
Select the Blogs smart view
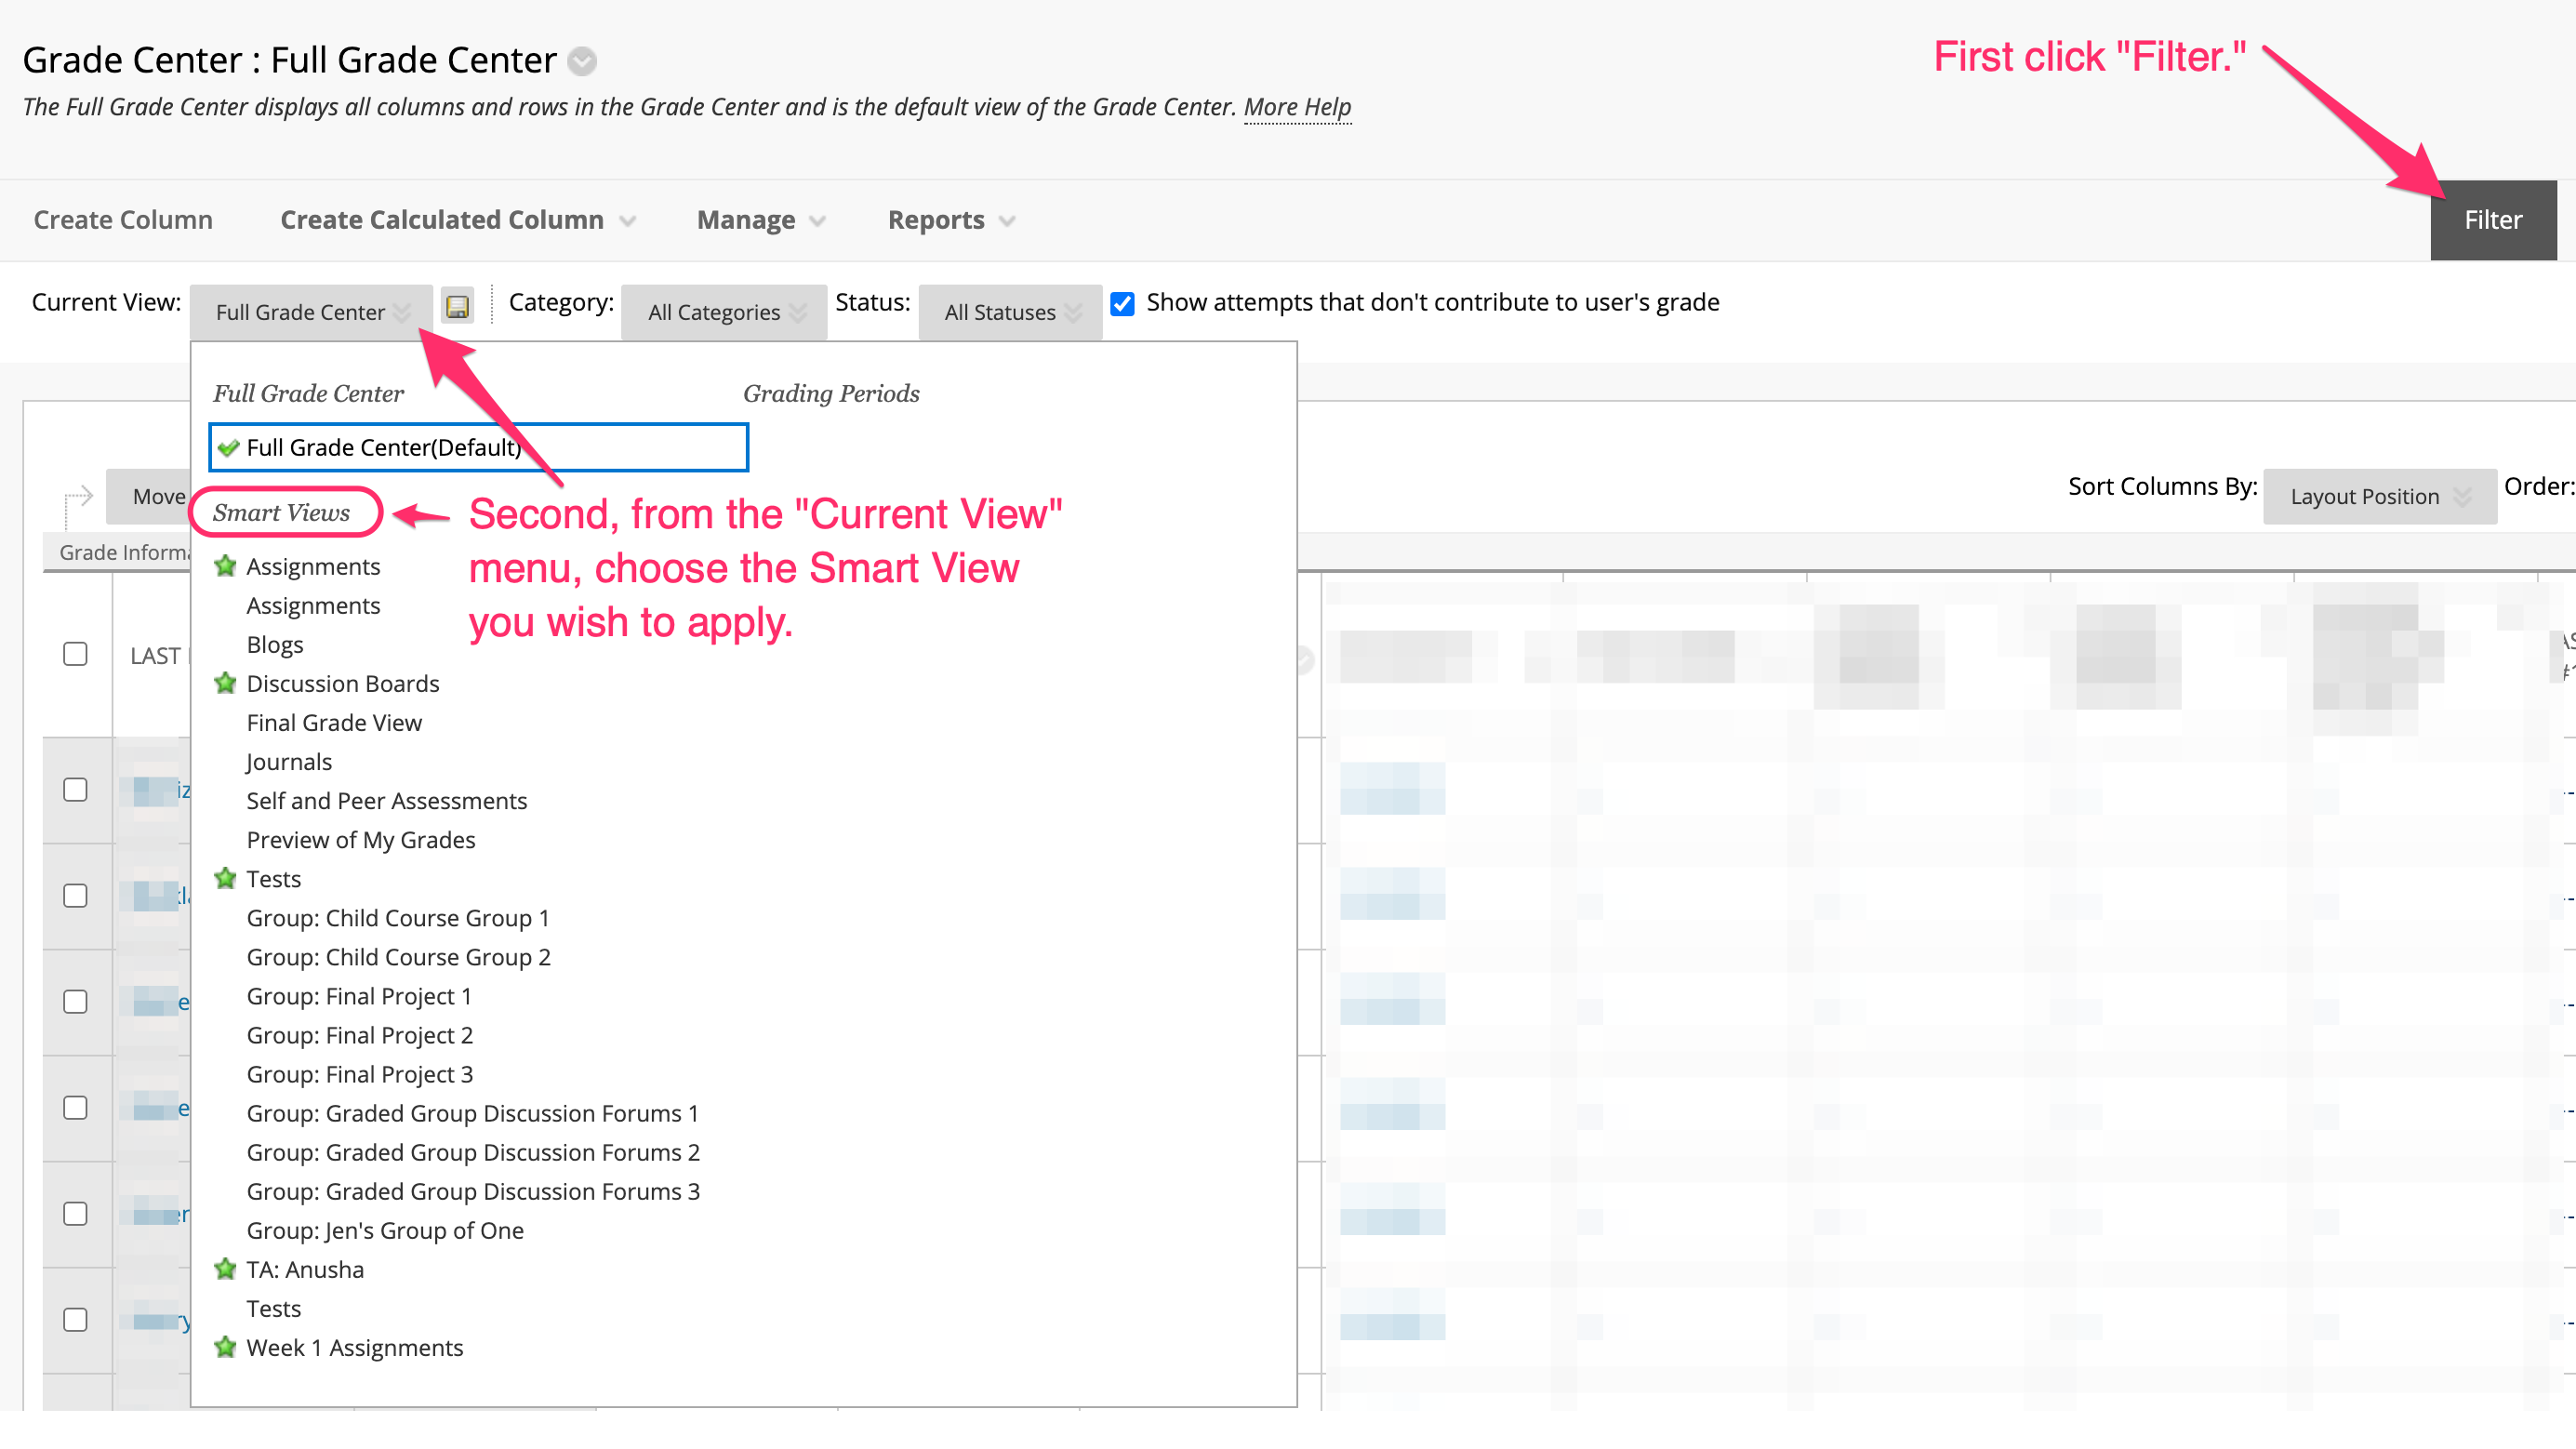[275, 645]
